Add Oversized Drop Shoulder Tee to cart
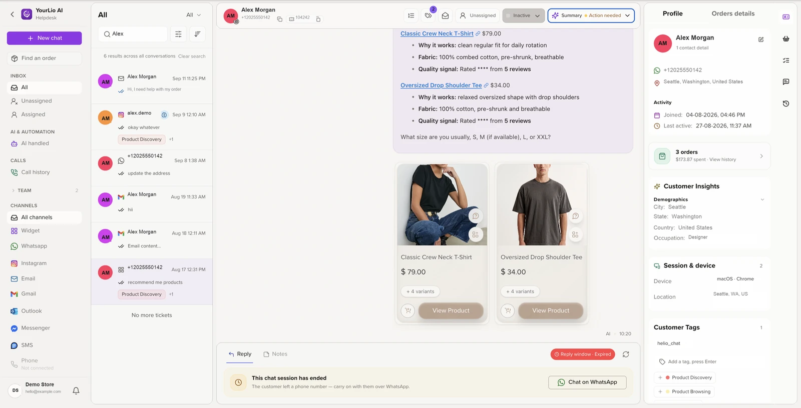The image size is (801, 408). pyautogui.click(x=508, y=310)
